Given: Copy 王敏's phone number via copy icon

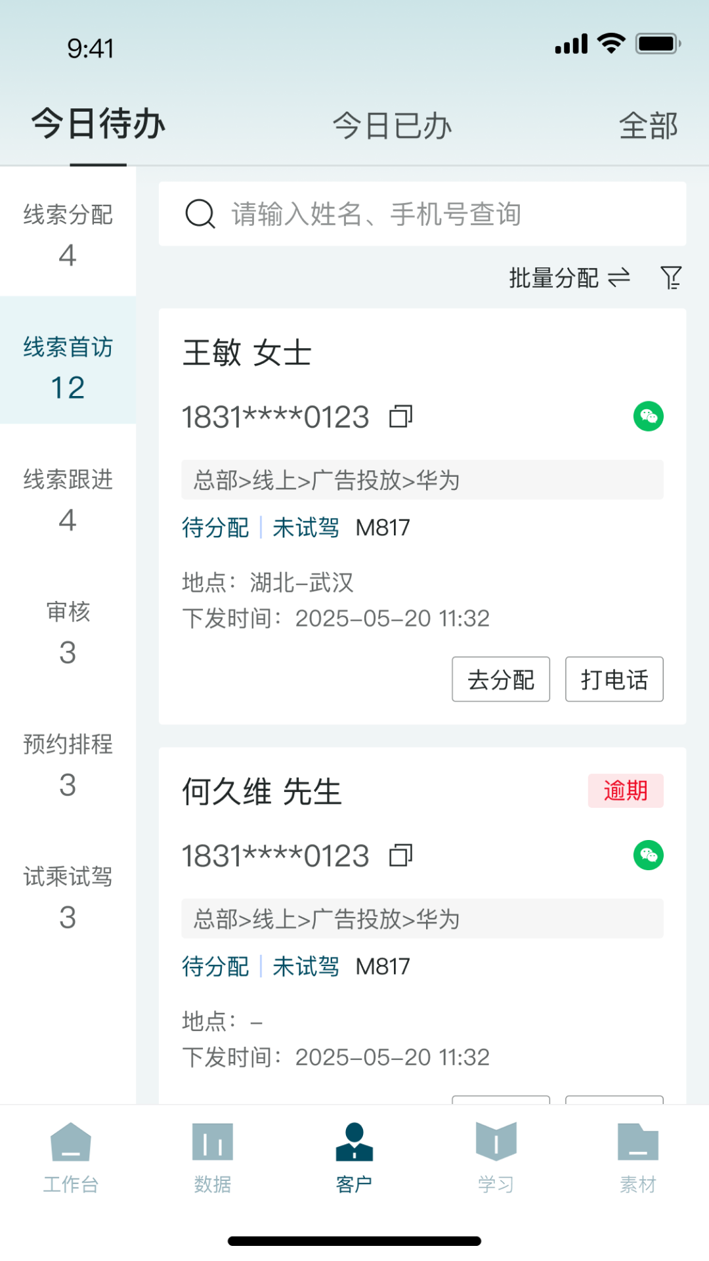Looking at the screenshot, I should pyautogui.click(x=400, y=416).
